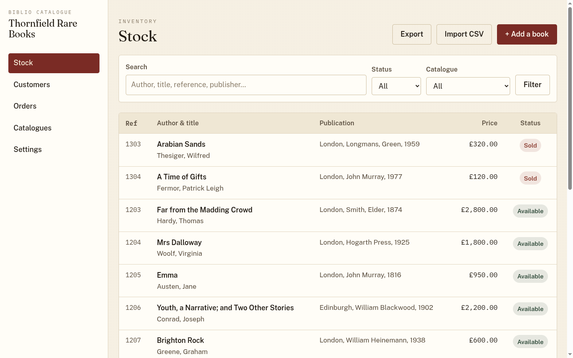The image size is (573, 358).
Task: Click reference number 1304
Action: pyautogui.click(x=133, y=177)
